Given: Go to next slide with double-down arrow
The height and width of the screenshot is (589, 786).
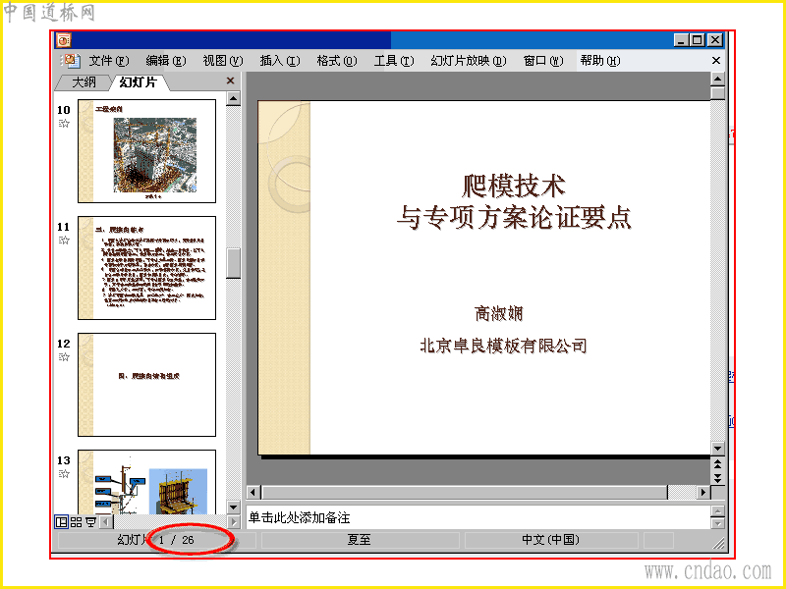Looking at the screenshot, I should [x=718, y=478].
